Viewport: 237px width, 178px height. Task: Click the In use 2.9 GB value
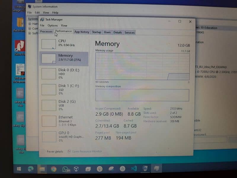(109, 114)
